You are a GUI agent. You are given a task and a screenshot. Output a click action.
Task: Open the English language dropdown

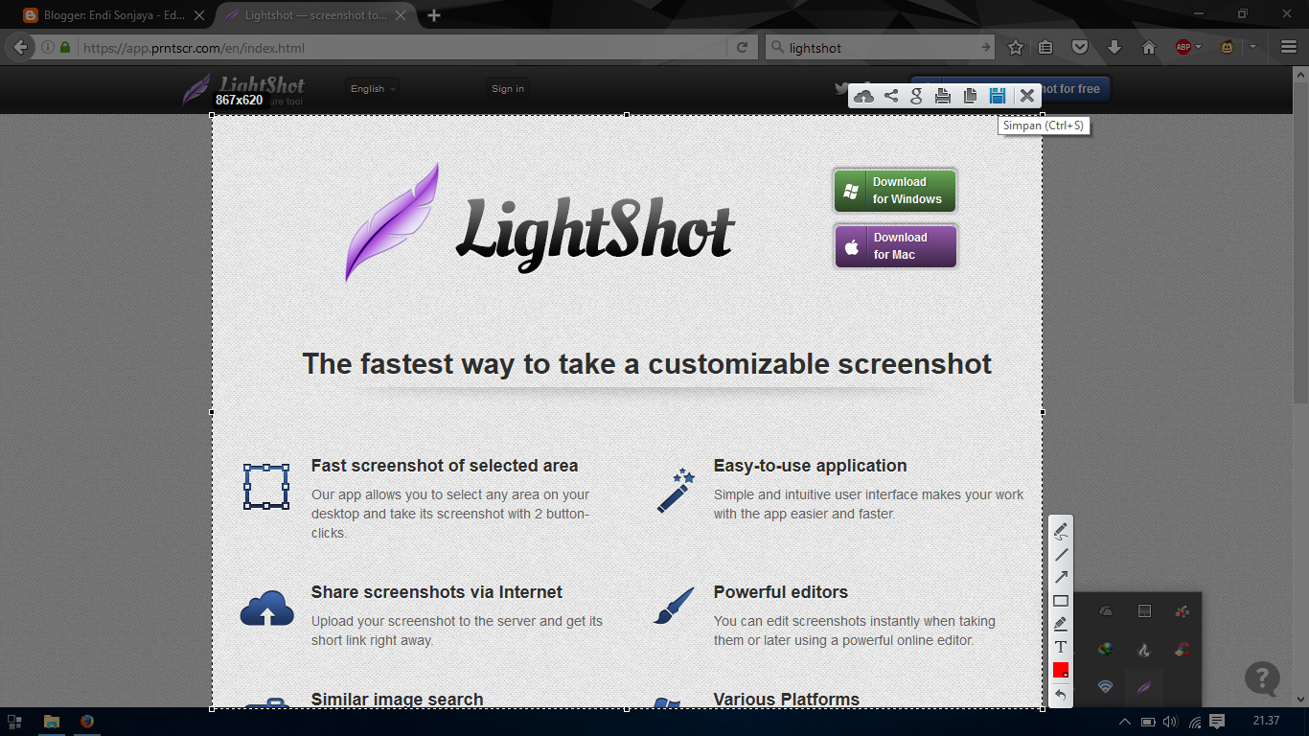(373, 89)
